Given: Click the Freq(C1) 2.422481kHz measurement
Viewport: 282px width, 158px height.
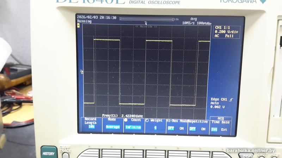Looking at the screenshot, I should (x=122, y=116).
